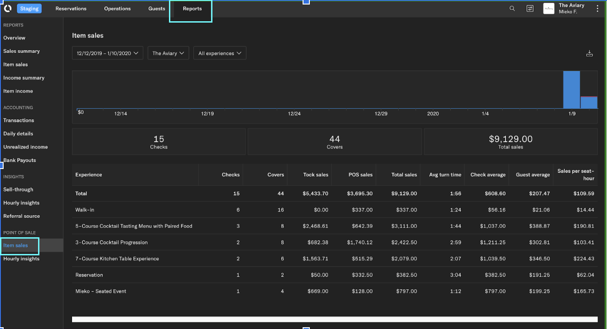Switch to the Reservations tab
607x329 pixels.
(x=71, y=8)
